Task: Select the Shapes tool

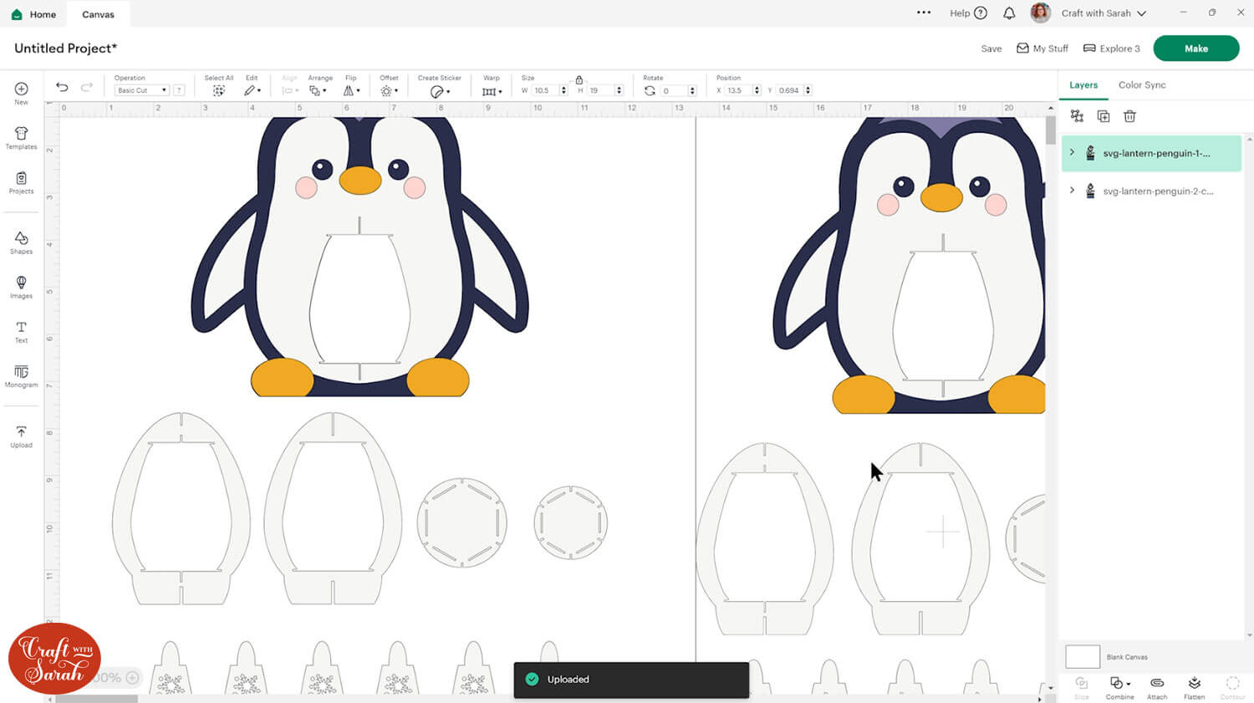Action: point(21,242)
